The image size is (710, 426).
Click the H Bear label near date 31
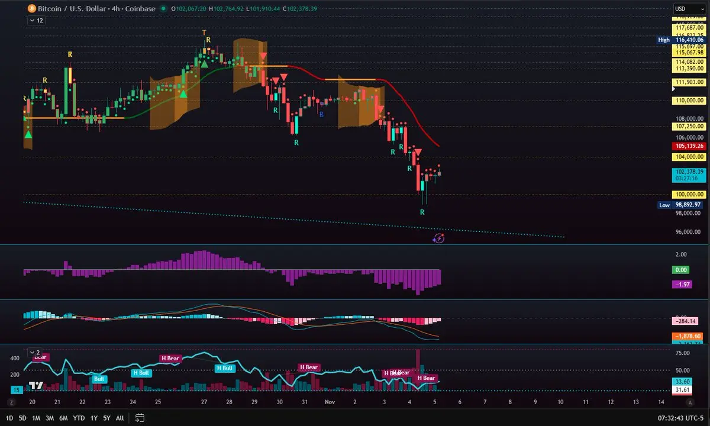point(308,367)
